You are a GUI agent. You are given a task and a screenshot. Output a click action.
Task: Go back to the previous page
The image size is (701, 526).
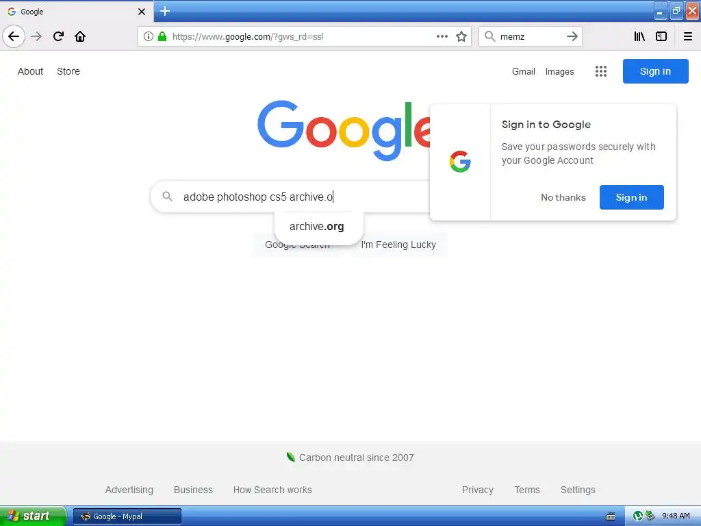[14, 36]
